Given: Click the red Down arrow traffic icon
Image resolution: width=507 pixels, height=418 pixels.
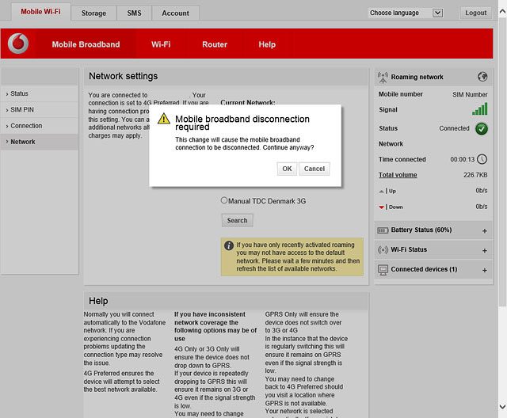Looking at the screenshot, I should [x=382, y=207].
